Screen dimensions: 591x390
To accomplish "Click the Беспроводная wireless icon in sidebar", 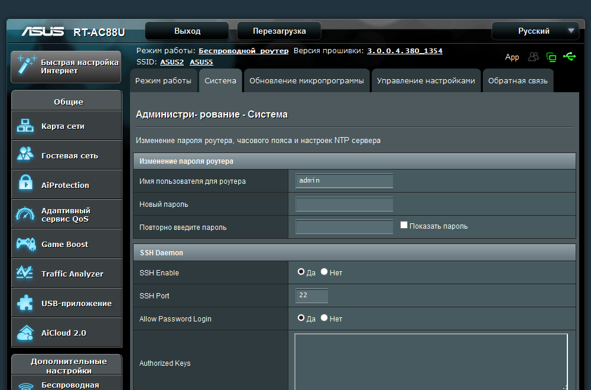I will tap(26, 386).
